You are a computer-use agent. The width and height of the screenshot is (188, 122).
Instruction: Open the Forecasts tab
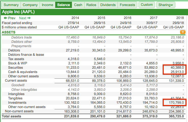pyautogui.click(x=127, y=5)
